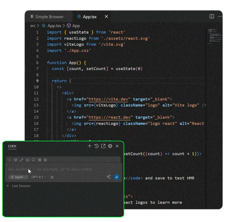Open the Agent mode dropdown
This screenshot has width=229, height=222.
18,177
